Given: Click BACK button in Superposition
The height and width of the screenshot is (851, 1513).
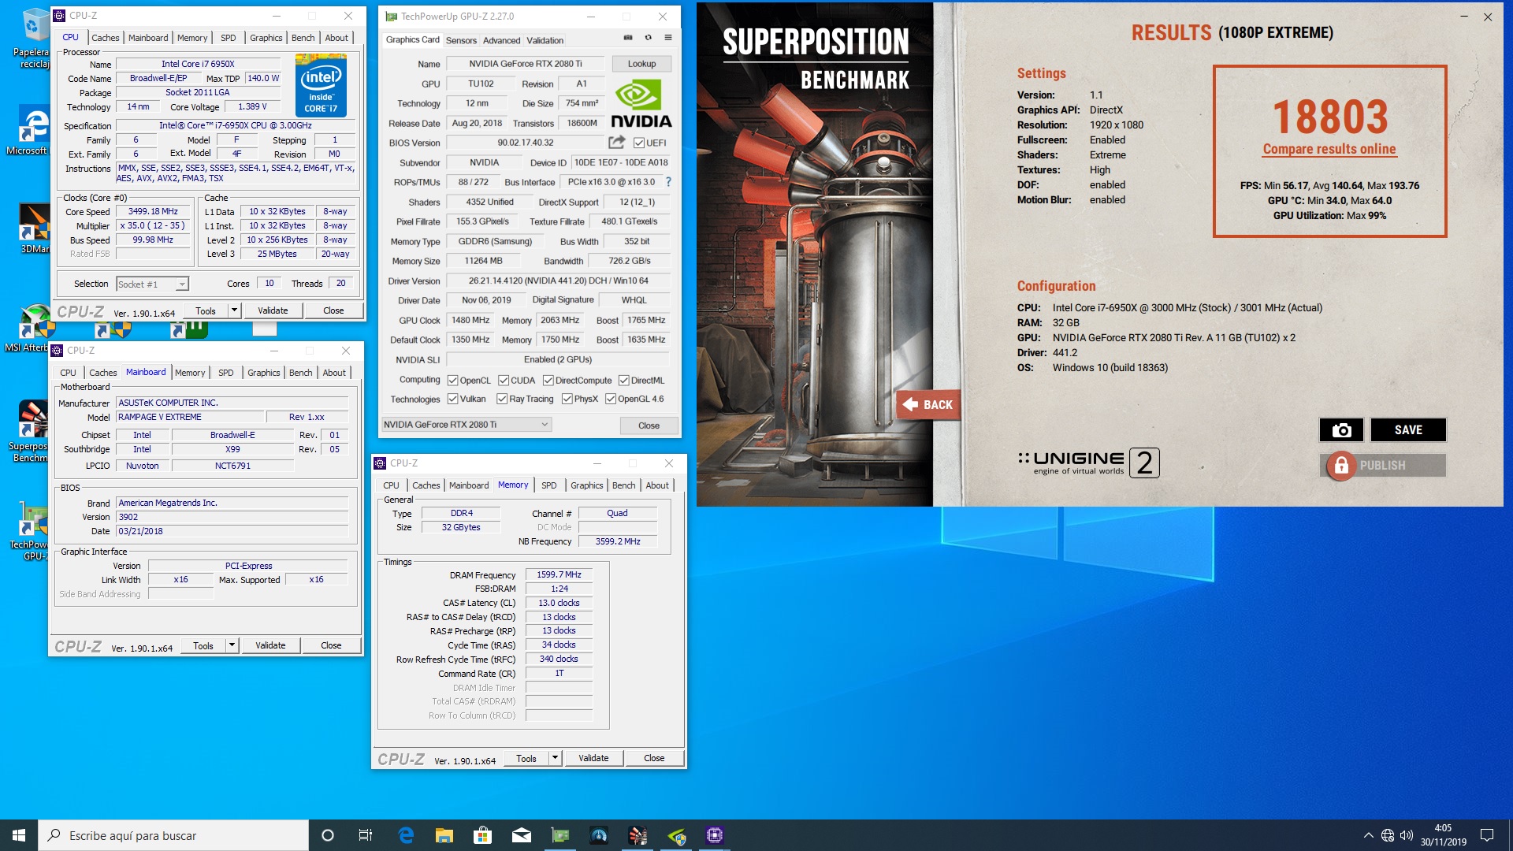Looking at the screenshot, I should pyautogui.click(x=928, y=404).
